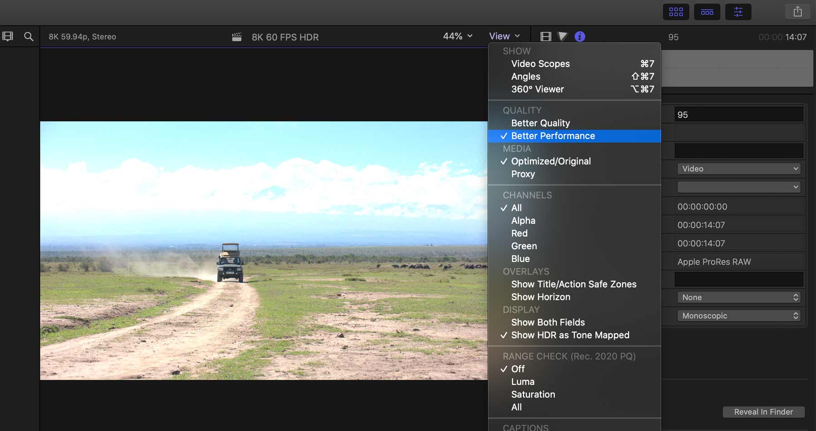The width and height of the screenshot is (816, 431).
Task: Open the Monoscopic popup menu
Action: [x=738, y=316]
